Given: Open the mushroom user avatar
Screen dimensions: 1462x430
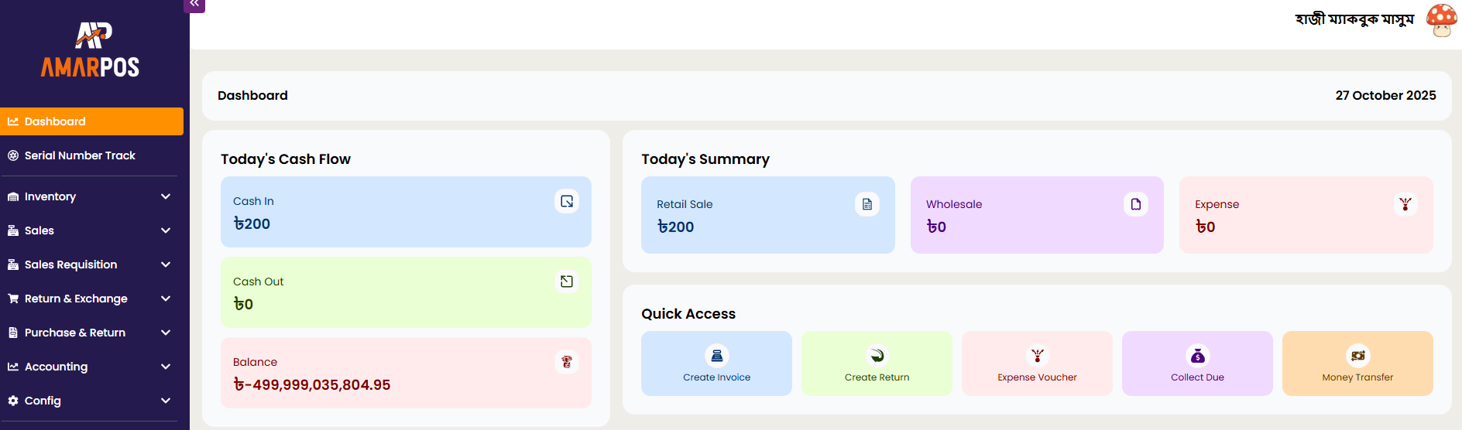Looking at the screenshot, I should click(1441, 20).
